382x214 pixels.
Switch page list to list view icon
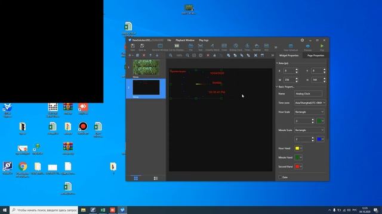pos(156,178)
